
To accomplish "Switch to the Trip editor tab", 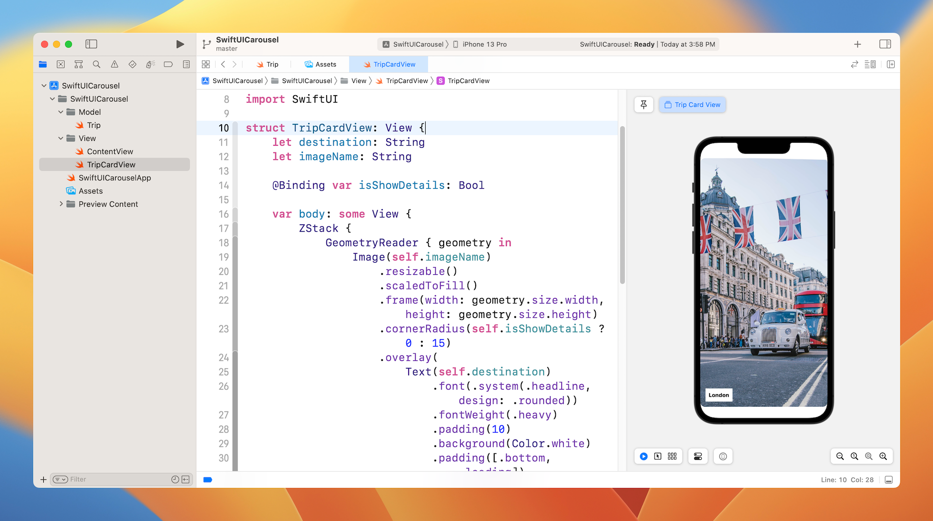I will [267, 64].
